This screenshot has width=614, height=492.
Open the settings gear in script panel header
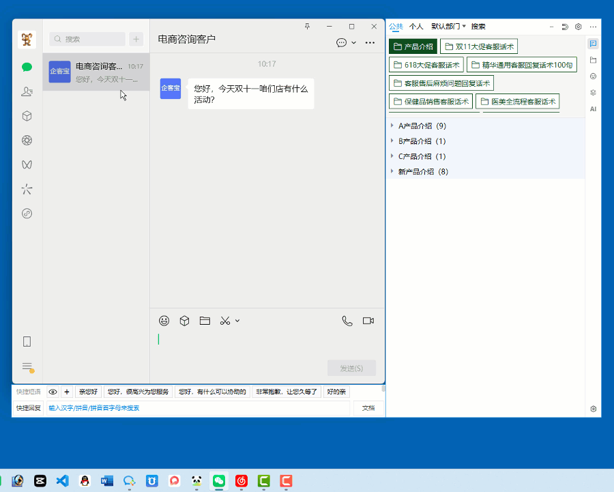(x=579, y=27)
